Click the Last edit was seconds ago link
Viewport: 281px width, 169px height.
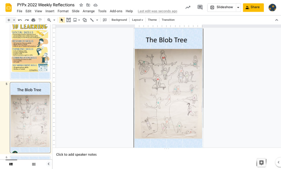click(157, 11)
